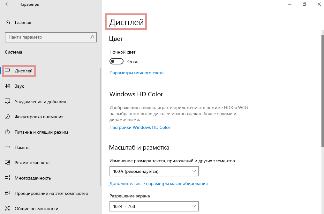This screenshot has height=214, width=324.
Task: Open Проецирование на этот компьютер section
Action: click(x=51, y=193)
